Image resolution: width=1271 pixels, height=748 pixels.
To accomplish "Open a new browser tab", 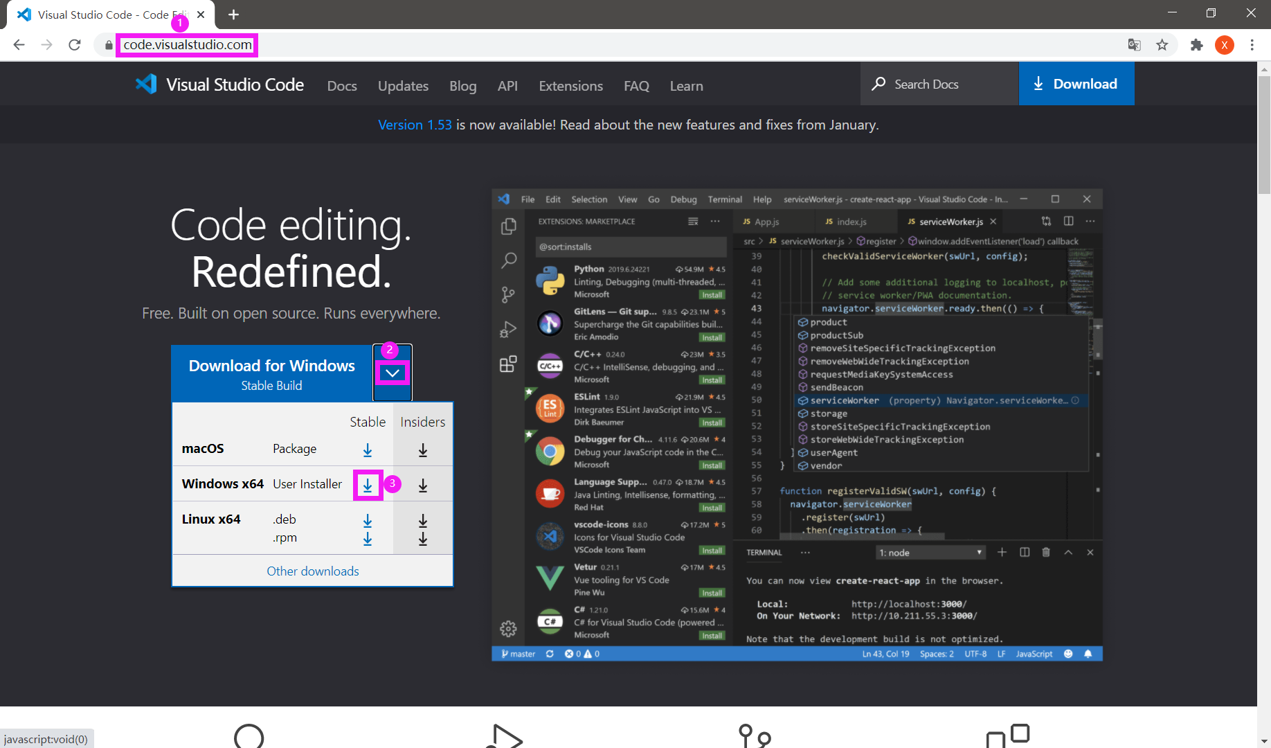I will click(x=234, y=15).
